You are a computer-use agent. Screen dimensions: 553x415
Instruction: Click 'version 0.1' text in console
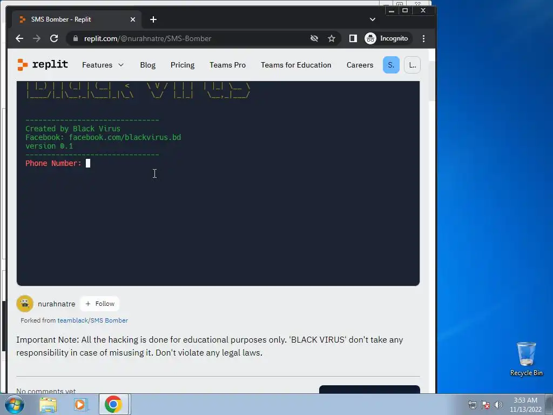(49, 146)
